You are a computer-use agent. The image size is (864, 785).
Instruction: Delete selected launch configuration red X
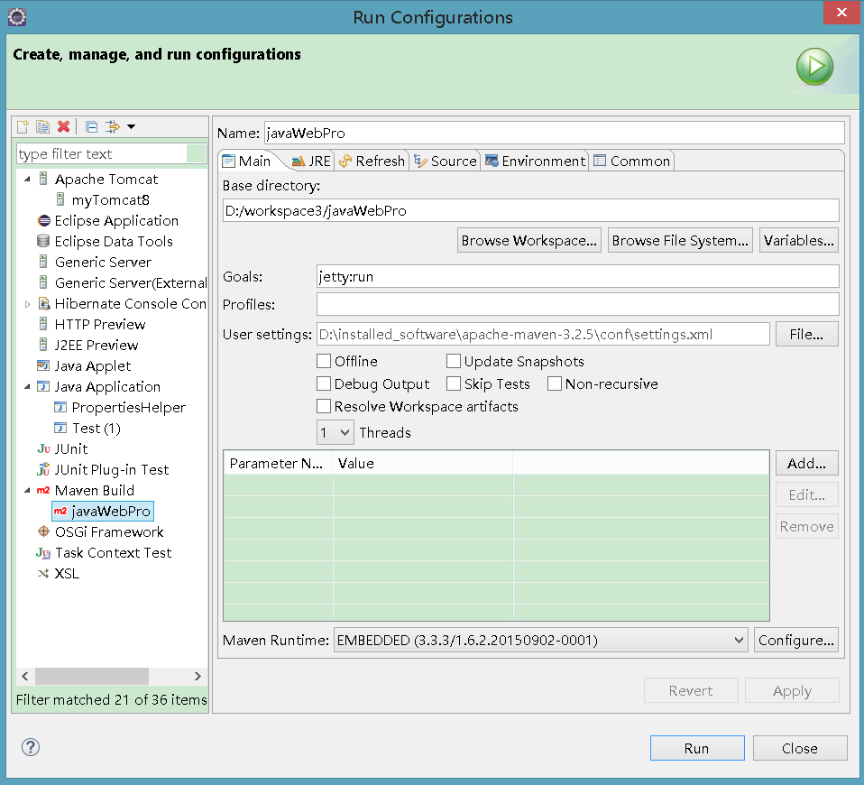(63, 127)
